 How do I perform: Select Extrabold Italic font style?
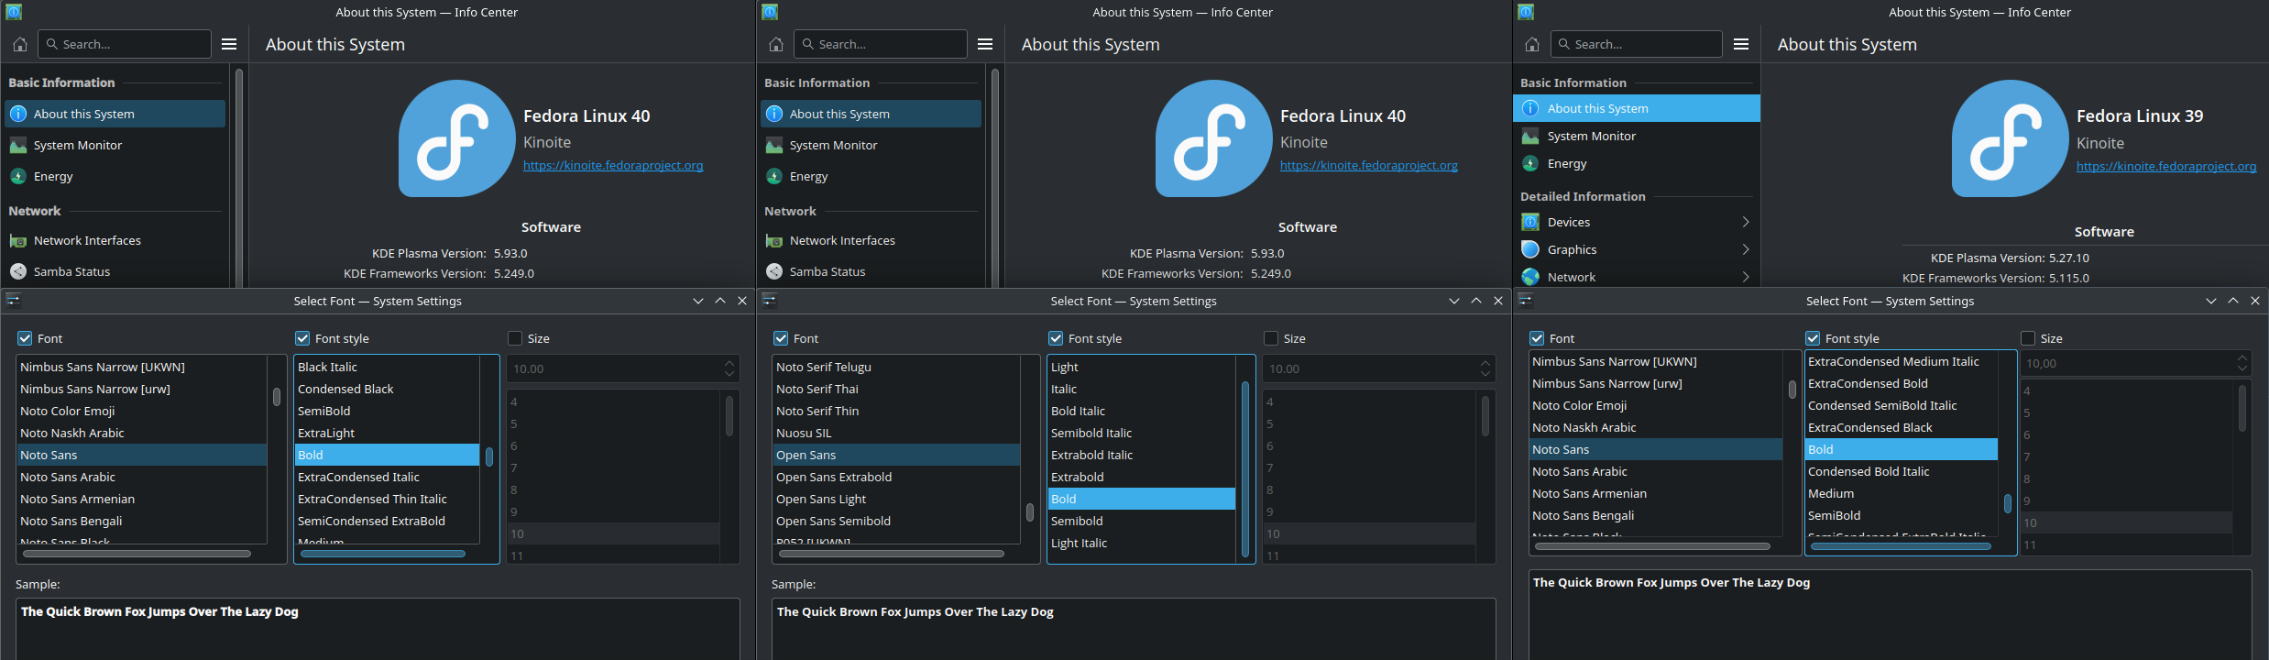[1142, 455]
